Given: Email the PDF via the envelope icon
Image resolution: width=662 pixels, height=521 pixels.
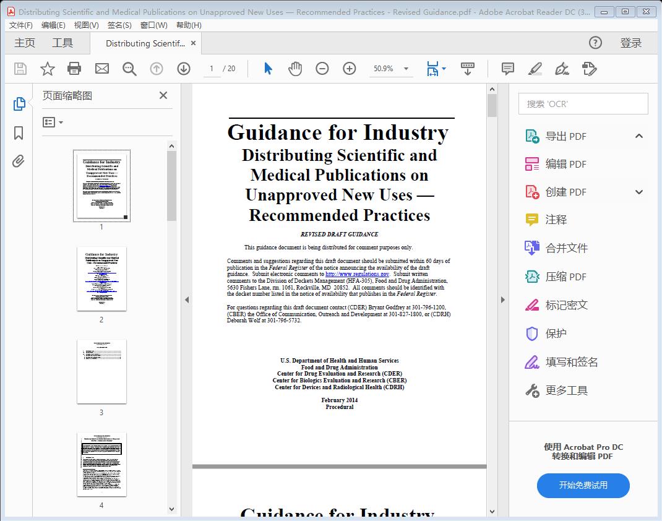Looking at the screenshot, I should pos(101,69).
